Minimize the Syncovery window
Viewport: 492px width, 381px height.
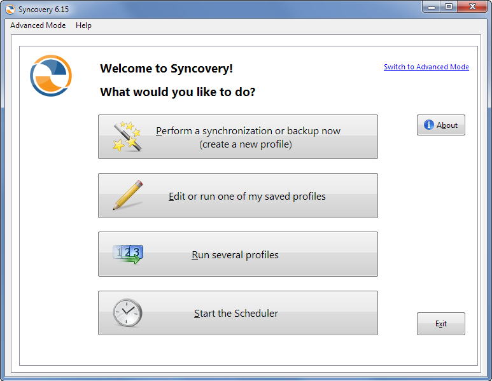click(432, 6)
